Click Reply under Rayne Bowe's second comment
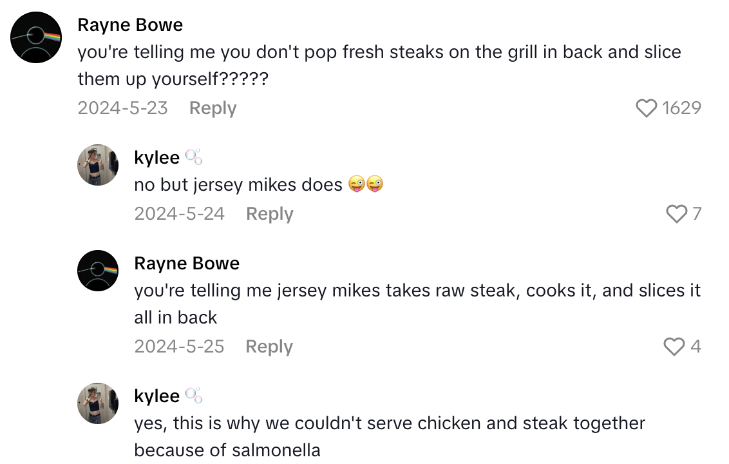The image size is (729, 464). coord(269,347)
